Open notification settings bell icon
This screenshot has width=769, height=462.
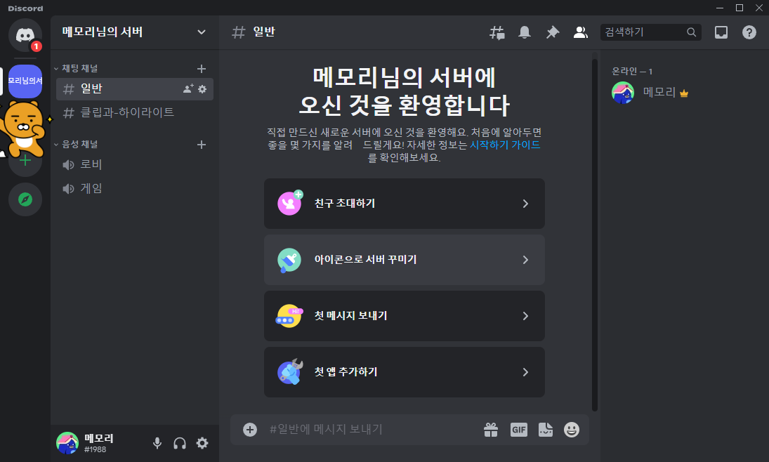[x=525, y=32]
